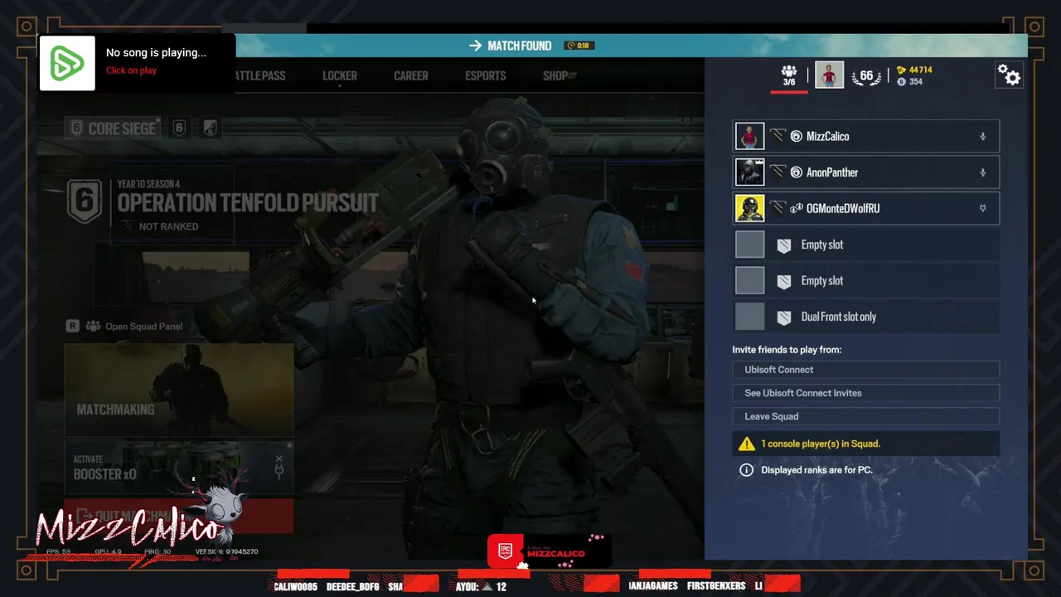This screenshot has height=597, width=1061.
Task: Activate the Booster x0 tile
Action: 179,468
